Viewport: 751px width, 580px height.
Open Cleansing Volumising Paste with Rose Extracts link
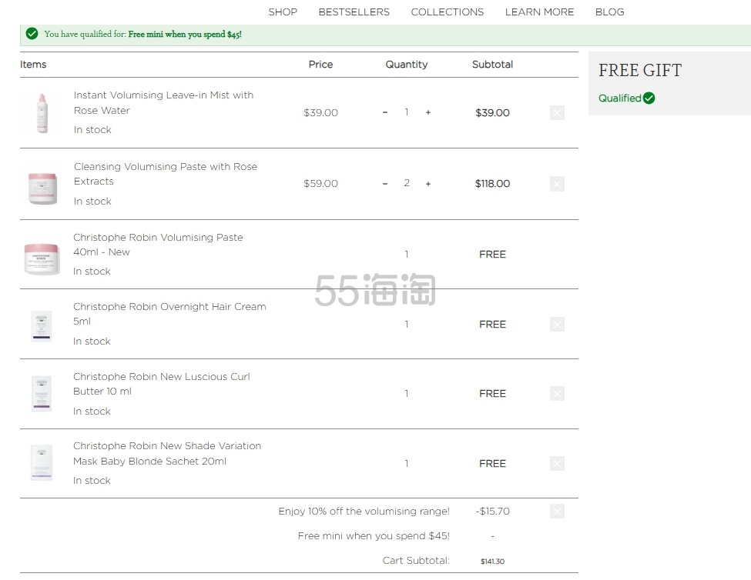click(166, 174)
